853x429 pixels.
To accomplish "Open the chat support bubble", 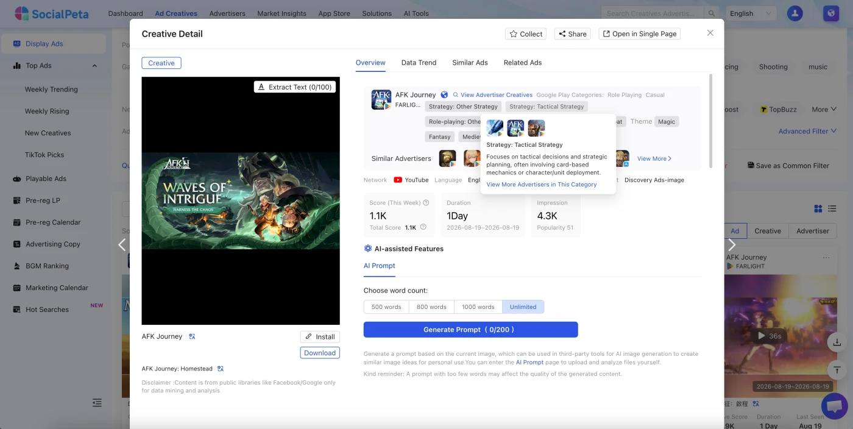I will click(x=835, y=406).
